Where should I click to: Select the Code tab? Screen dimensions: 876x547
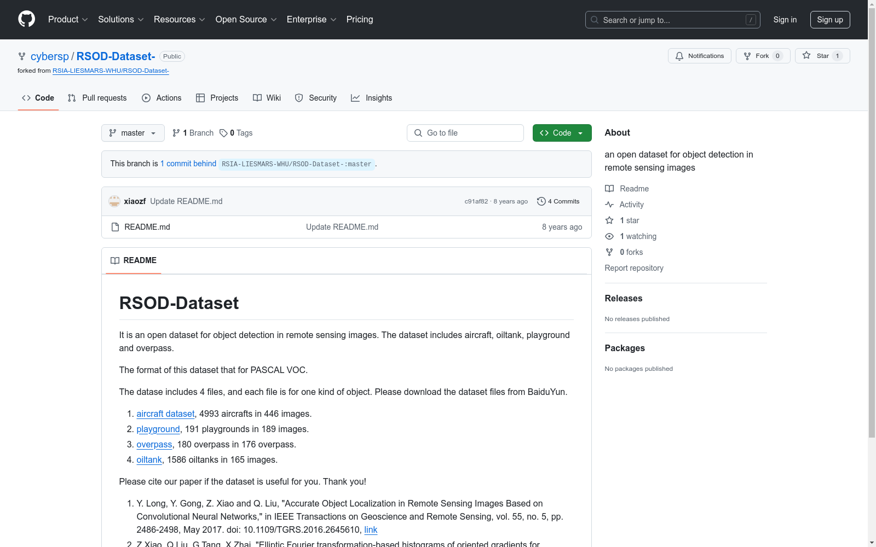tap(38, 98)
